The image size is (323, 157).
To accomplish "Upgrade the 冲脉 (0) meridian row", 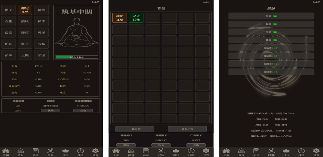I will pos(271,32).
